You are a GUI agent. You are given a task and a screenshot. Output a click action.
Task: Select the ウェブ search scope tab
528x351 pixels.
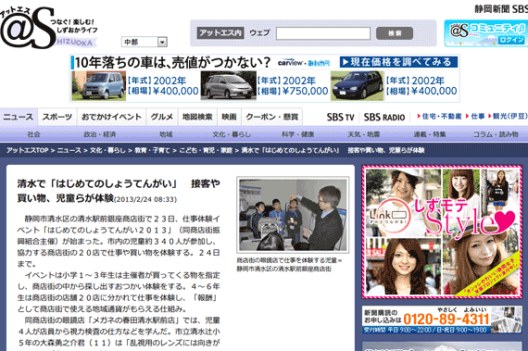pos(259,33)
